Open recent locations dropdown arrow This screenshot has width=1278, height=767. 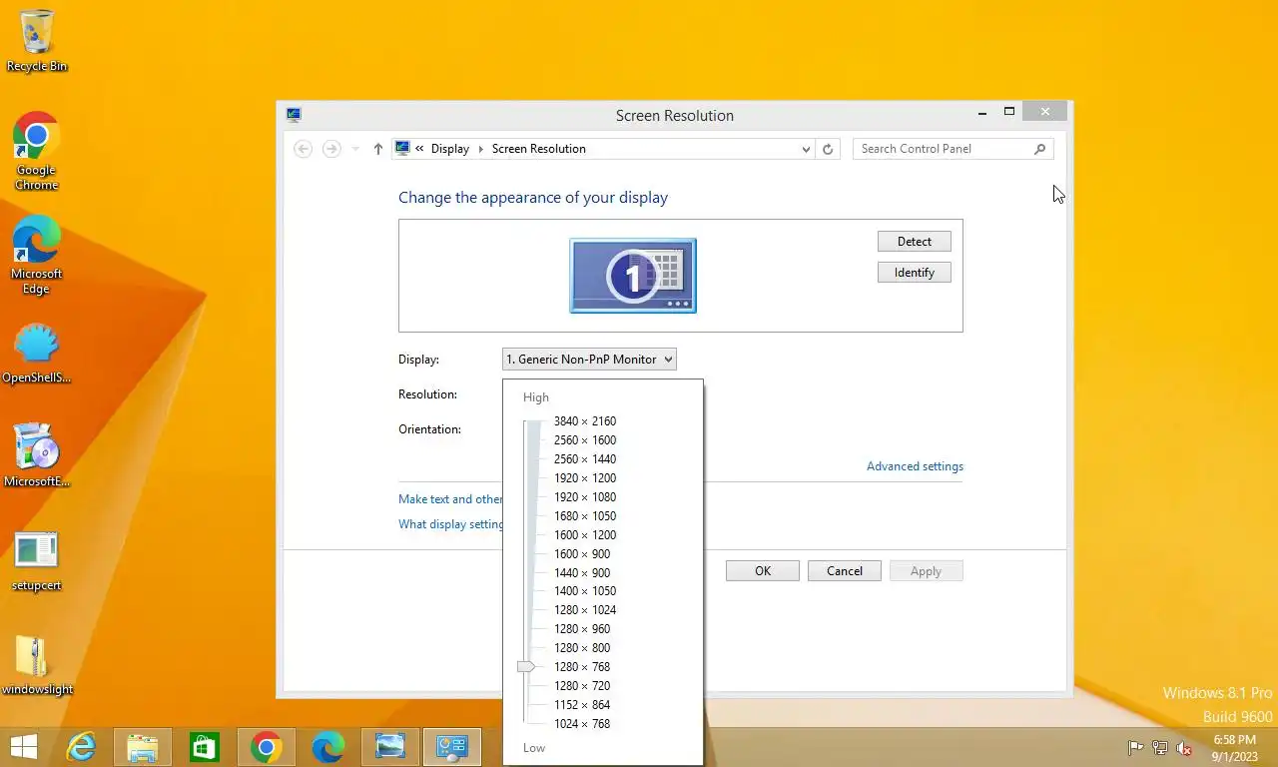click(355, 149)
